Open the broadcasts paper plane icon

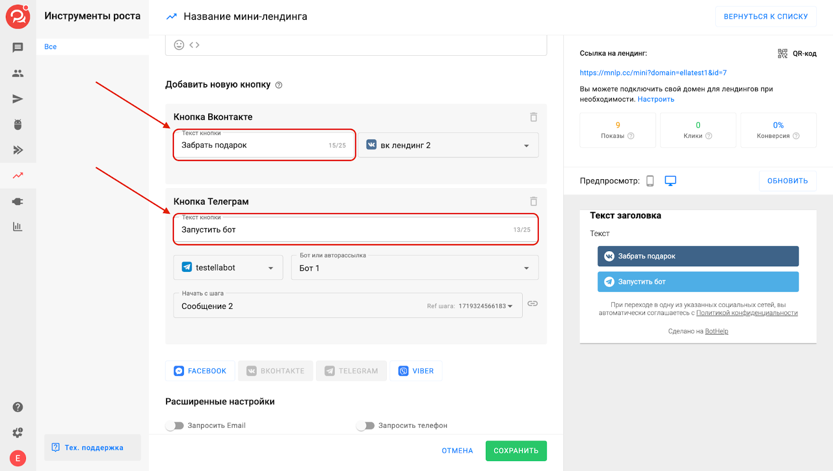click(x=18, y=99)
